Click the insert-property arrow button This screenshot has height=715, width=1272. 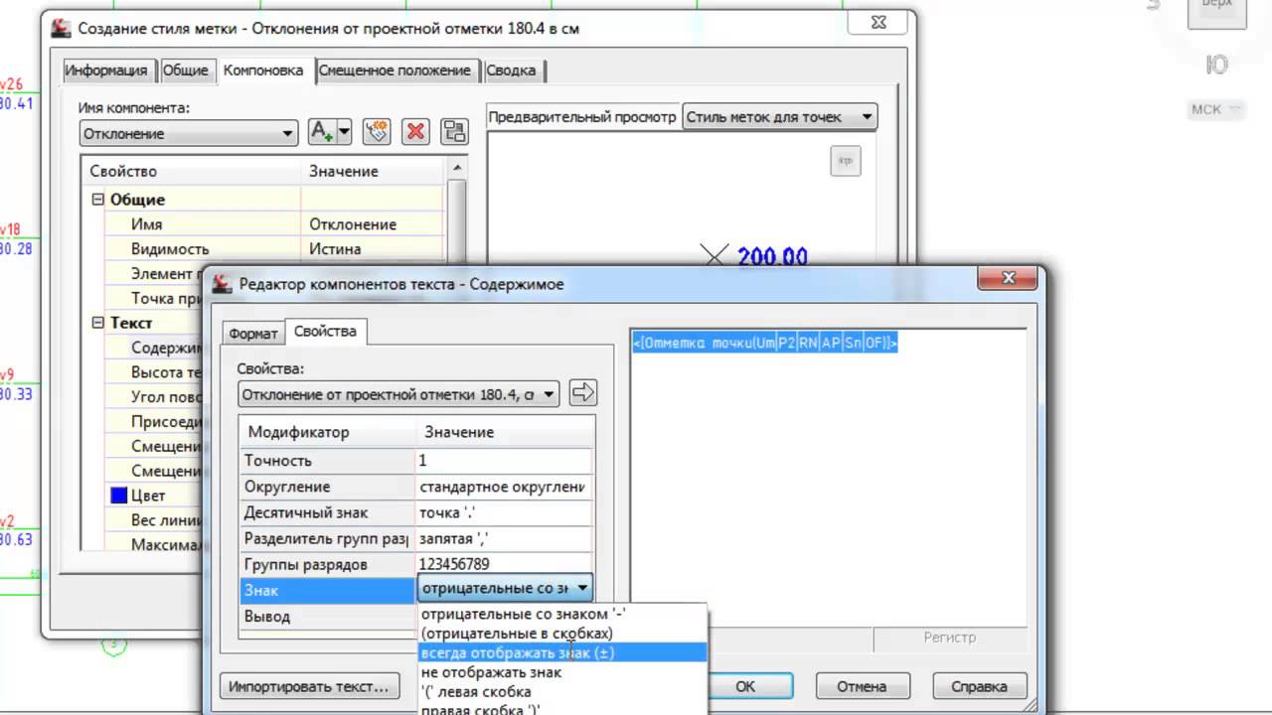click(582, 393)
